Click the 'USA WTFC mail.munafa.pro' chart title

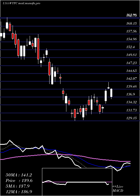coord(22,3)
